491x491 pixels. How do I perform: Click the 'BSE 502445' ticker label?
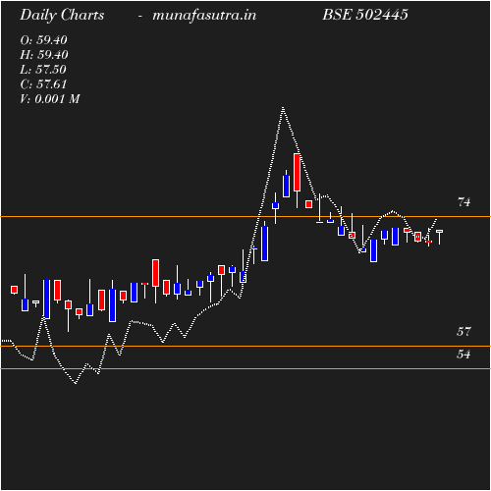365,15
